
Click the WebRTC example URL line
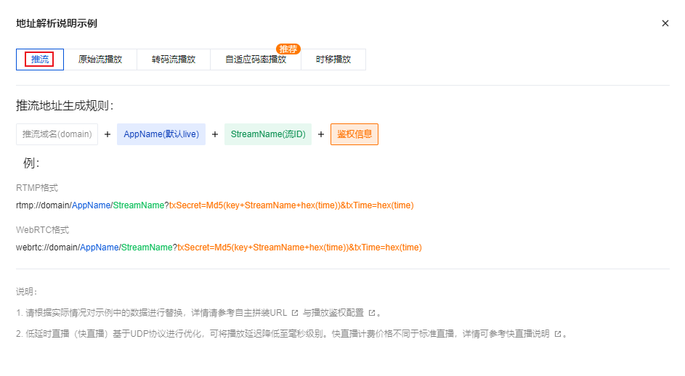pos(218,248)
